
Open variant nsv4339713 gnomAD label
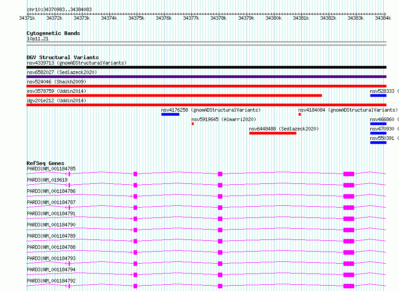pos(77,63)
